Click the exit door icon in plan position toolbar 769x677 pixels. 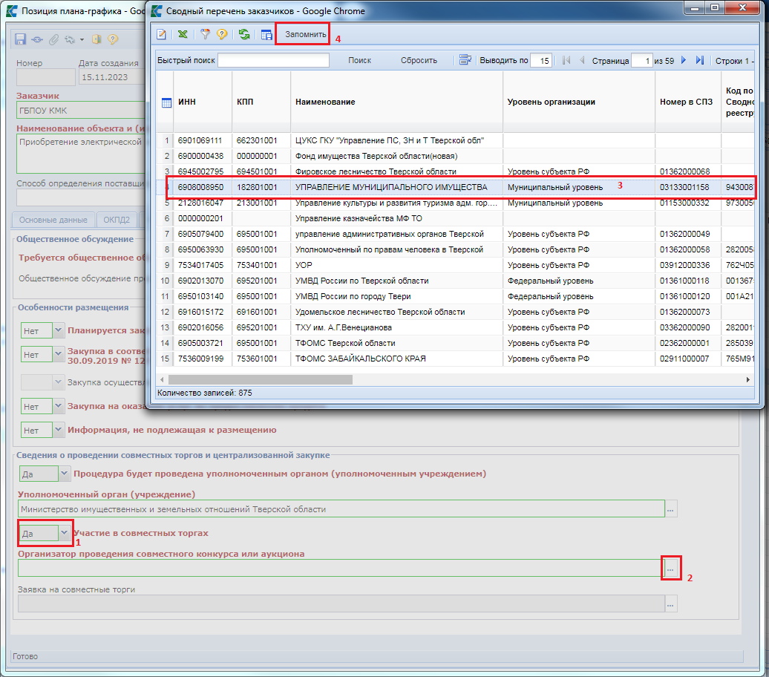[x=96, y=39]
